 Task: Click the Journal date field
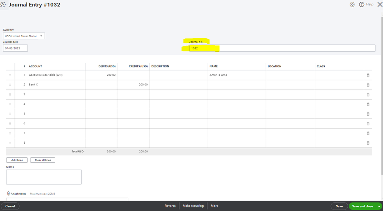15,48
